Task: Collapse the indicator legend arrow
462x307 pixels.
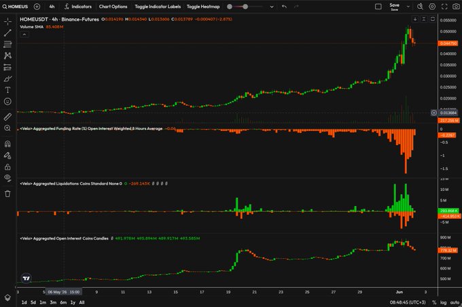Action: coord(24,35)
